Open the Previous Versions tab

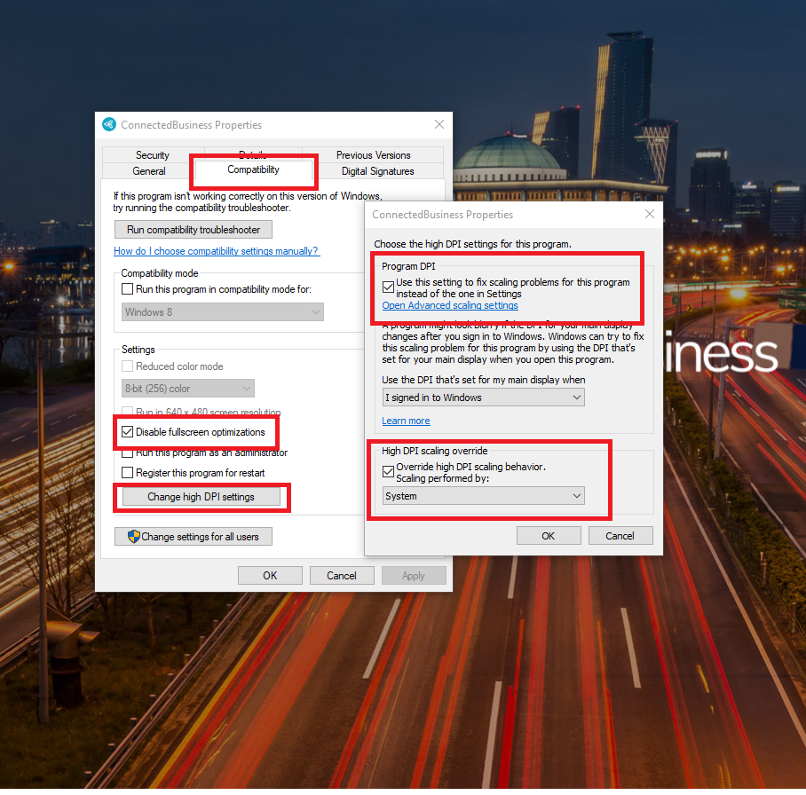point(373,155)
